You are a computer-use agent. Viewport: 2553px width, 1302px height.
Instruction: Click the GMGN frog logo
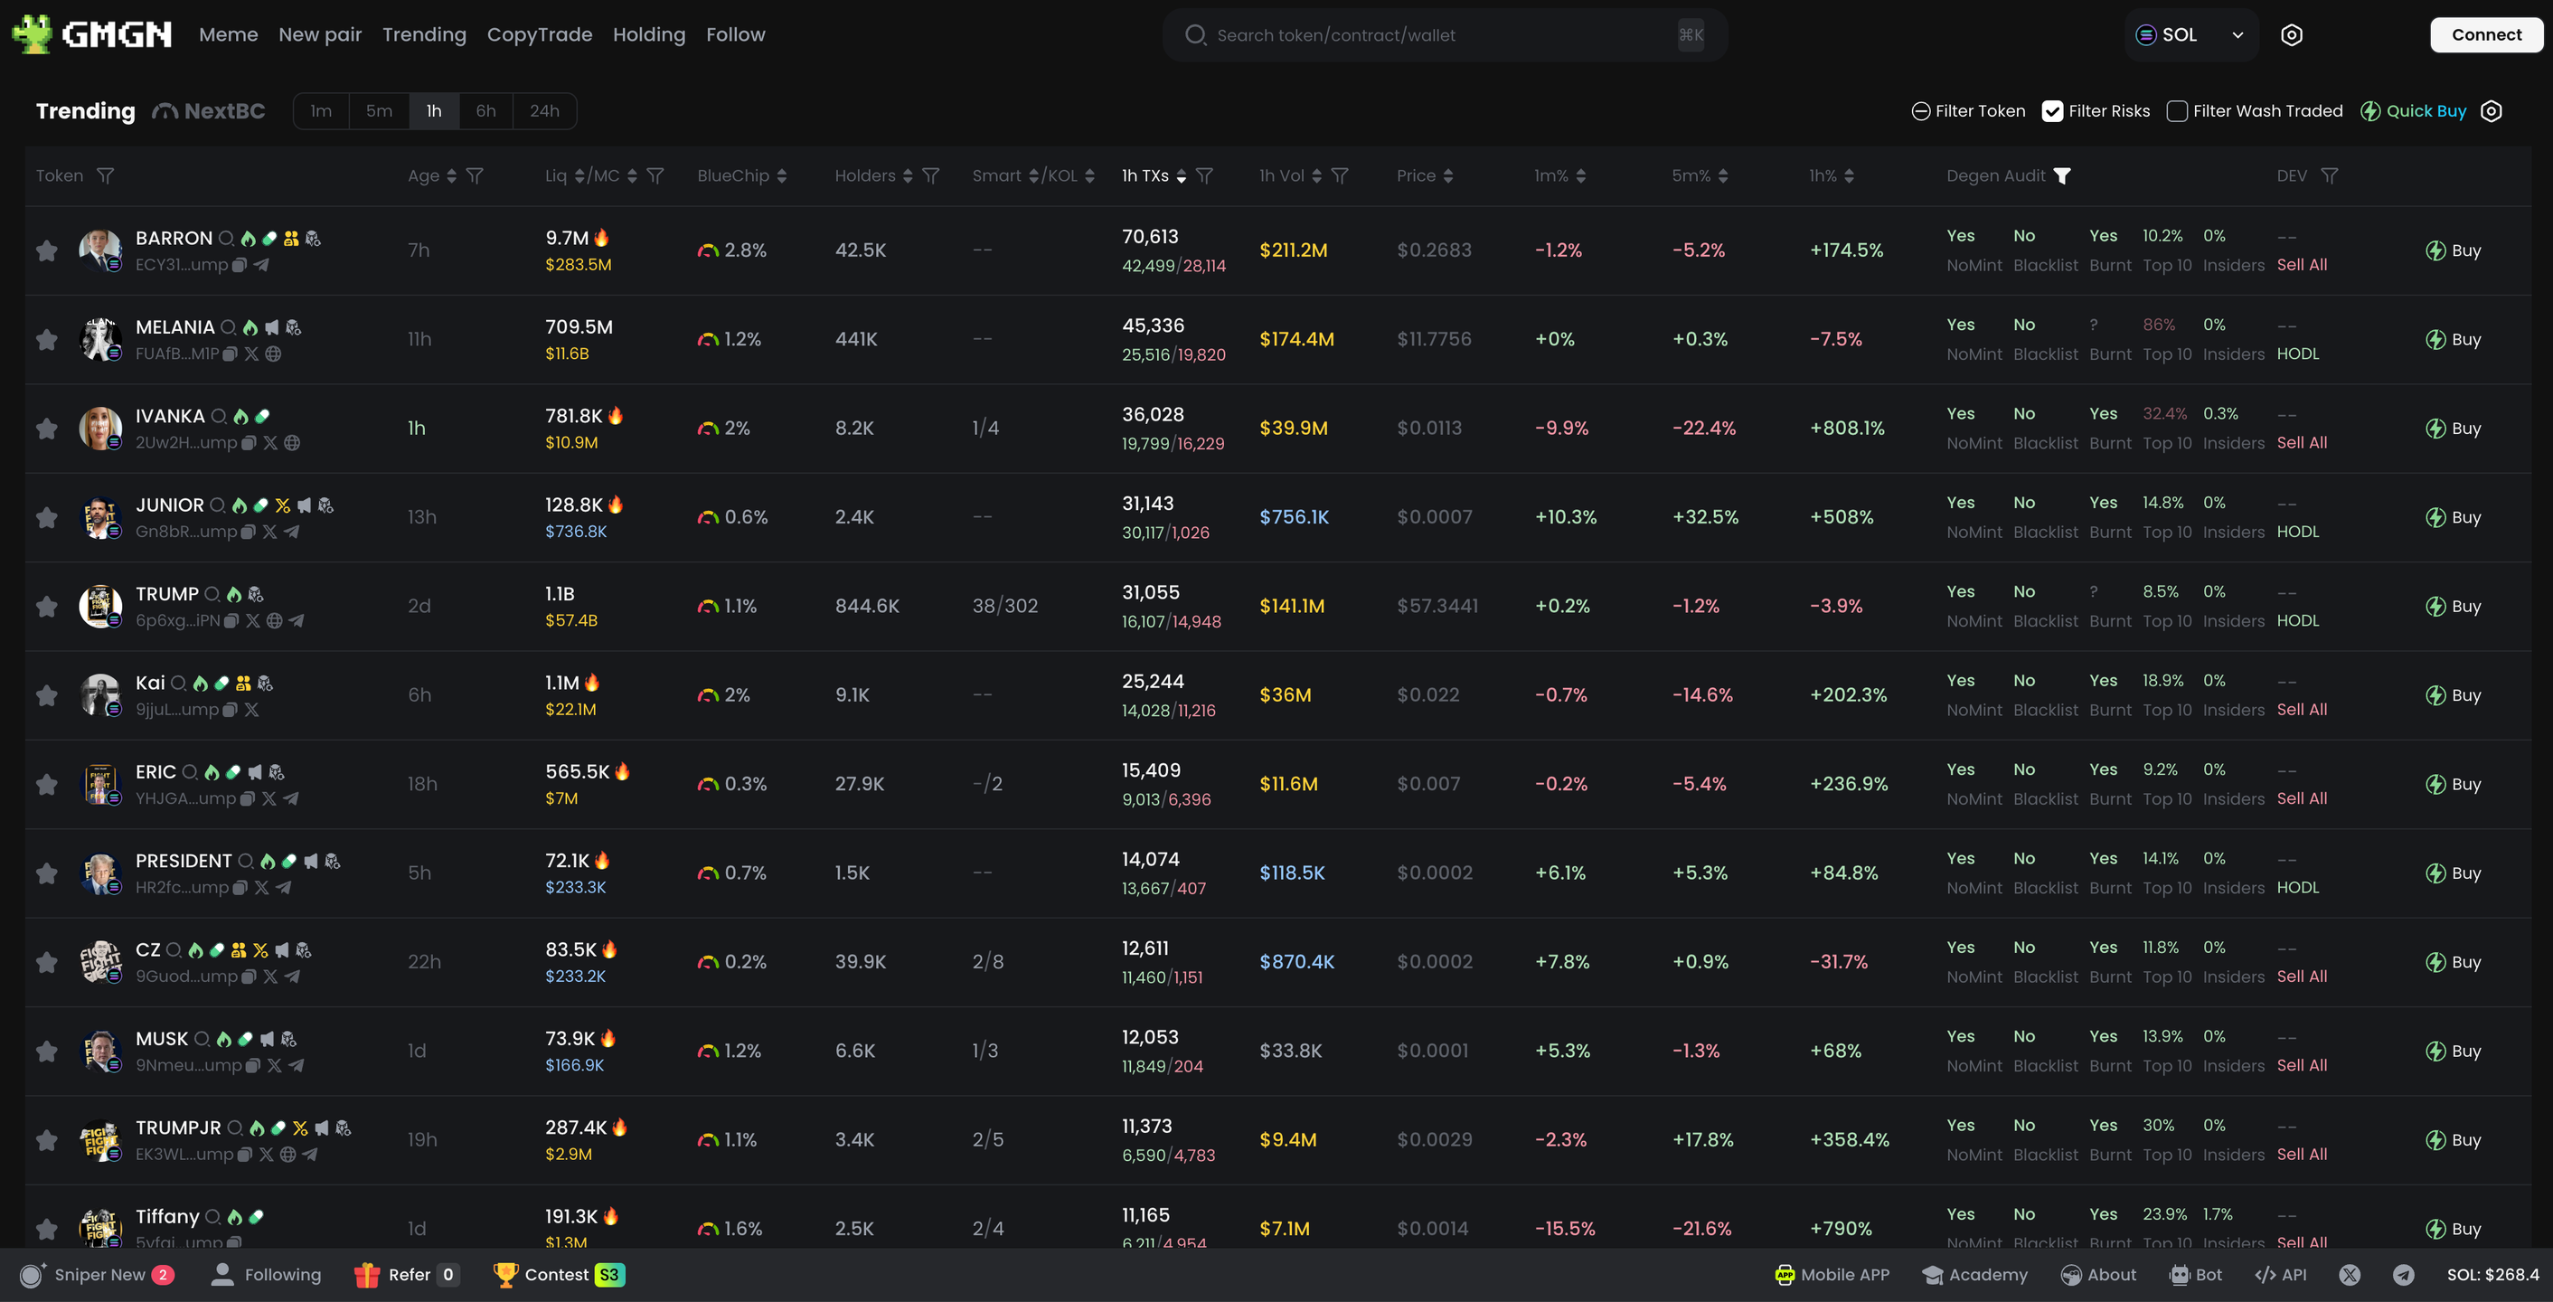32,34
